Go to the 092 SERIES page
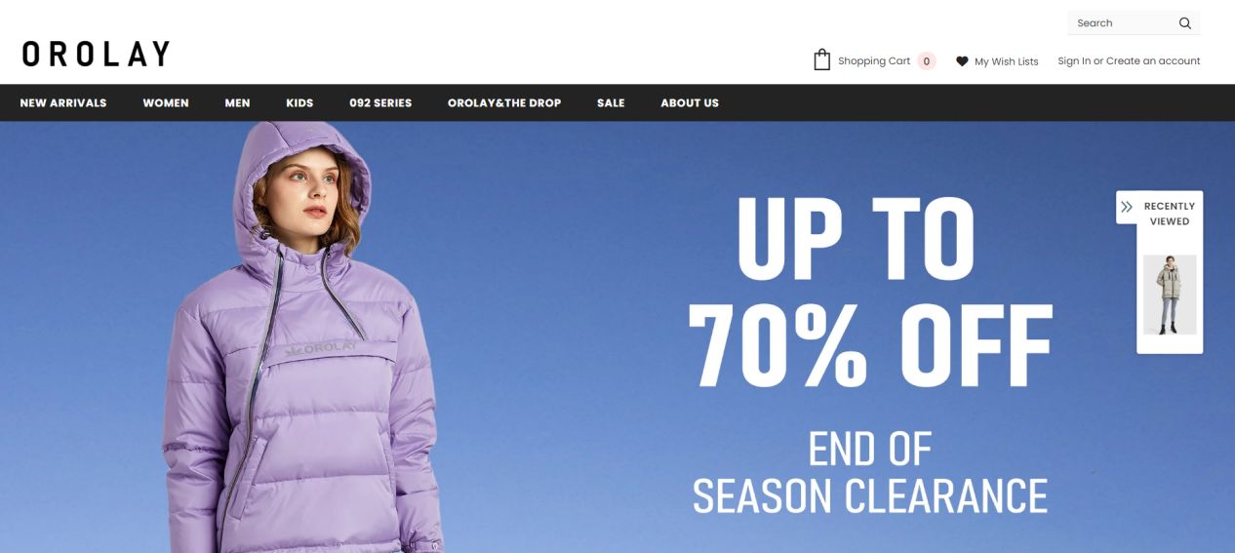1235x553 pixels. (x=380, y=102)
